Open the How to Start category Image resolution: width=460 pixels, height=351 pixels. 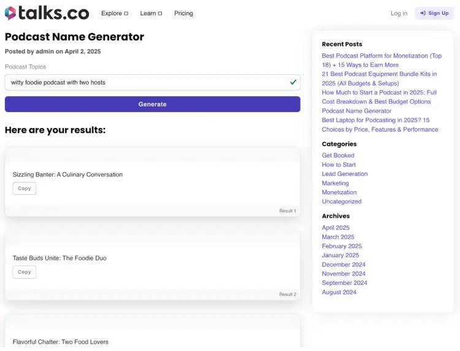(x=339, y=165)
